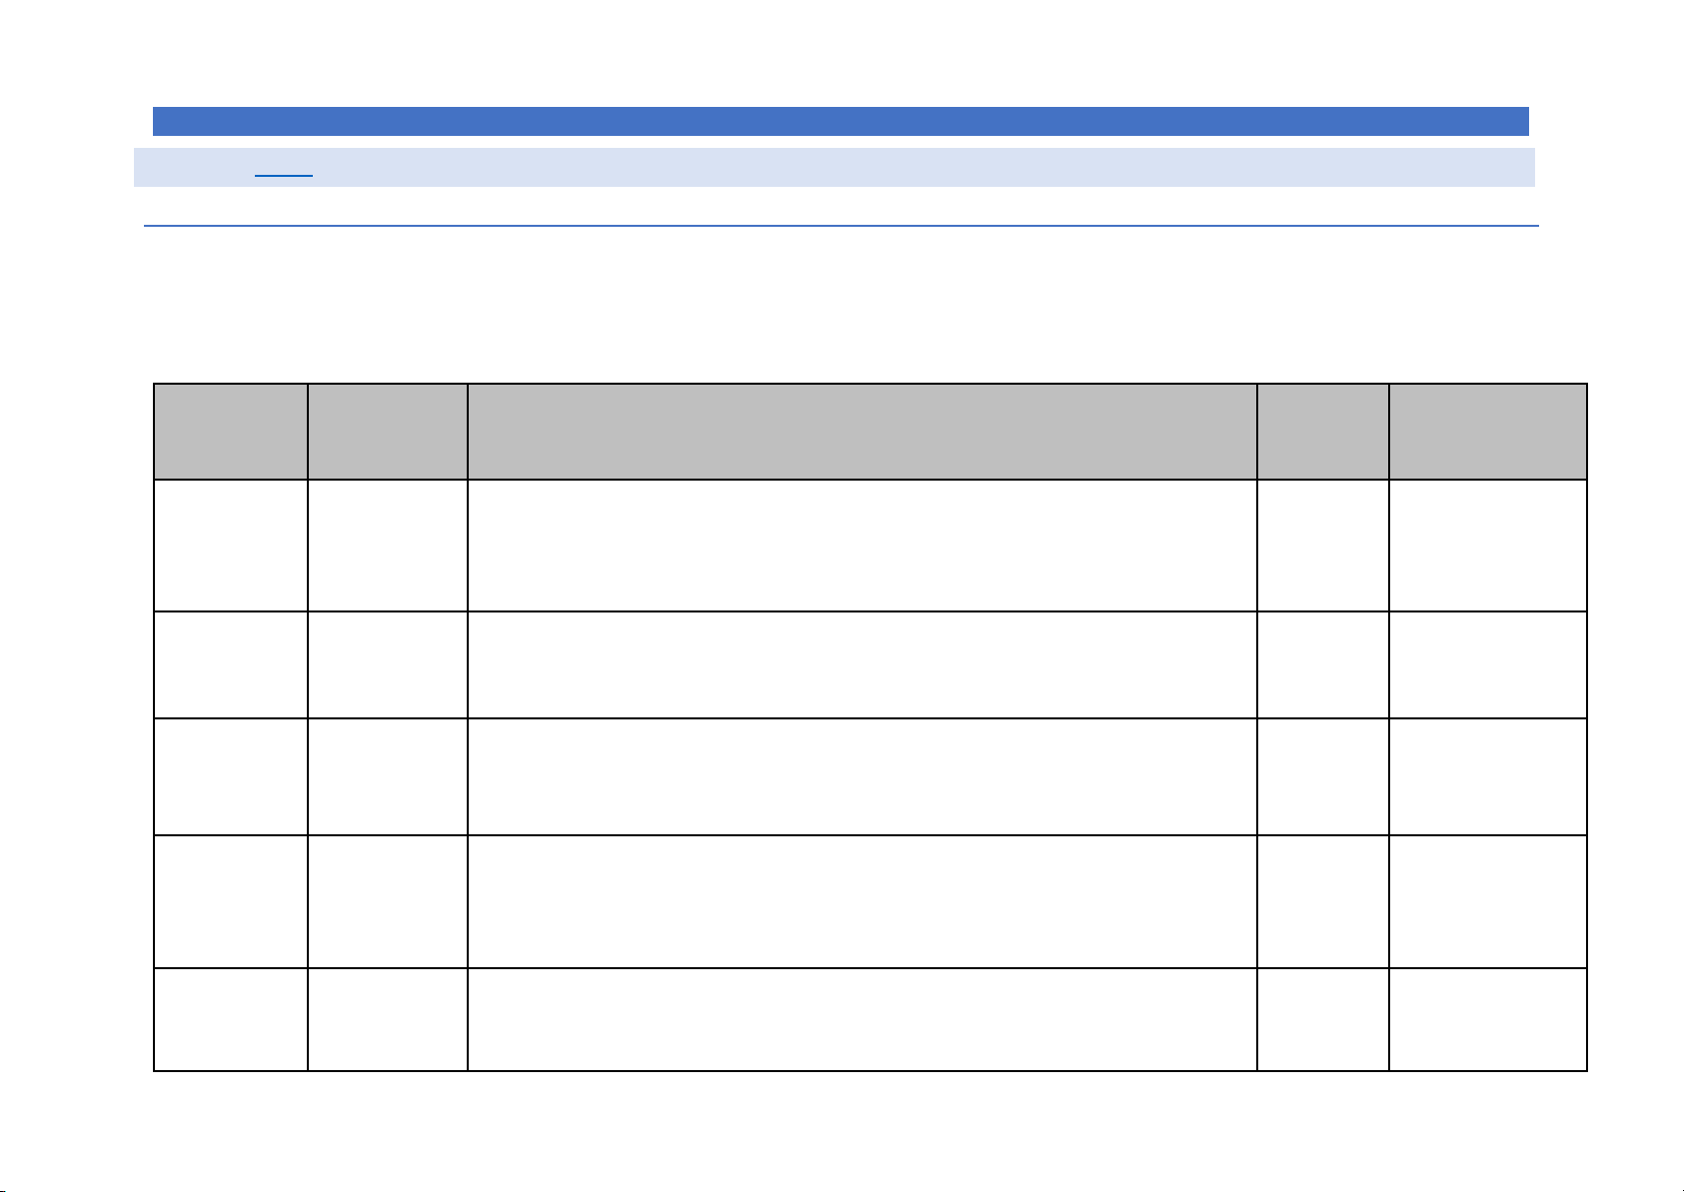Select the first column's gray header cell
This screenshot has height=1192, width=1684.
click(230, 432)
